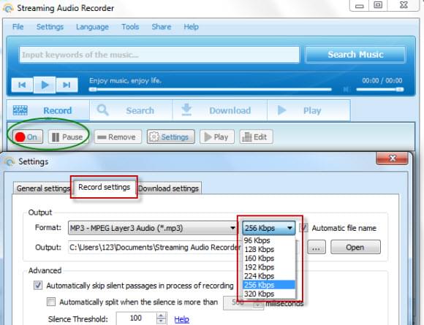This screenshot has height=325, width=424.
Task: Minimize the Streaming Audio Recorder window
Action: pos(359,5)
